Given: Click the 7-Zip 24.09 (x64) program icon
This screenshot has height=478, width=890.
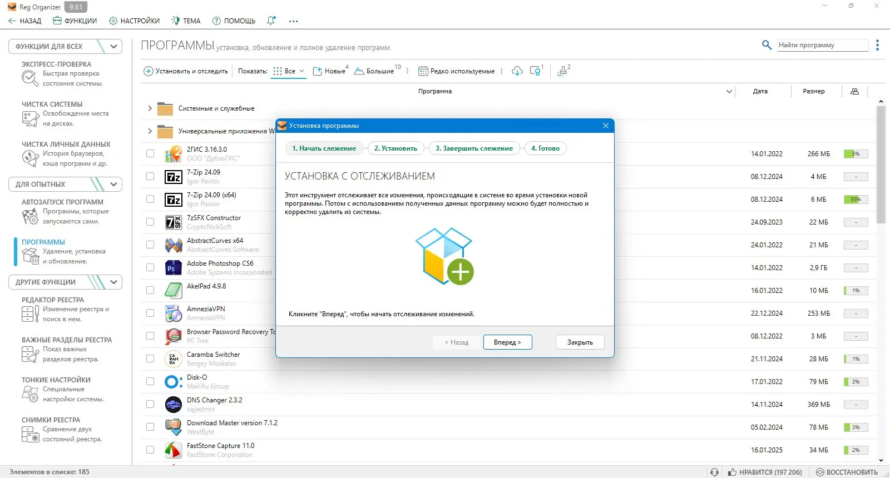Looking at the screenshot, I should click(174, 200).
